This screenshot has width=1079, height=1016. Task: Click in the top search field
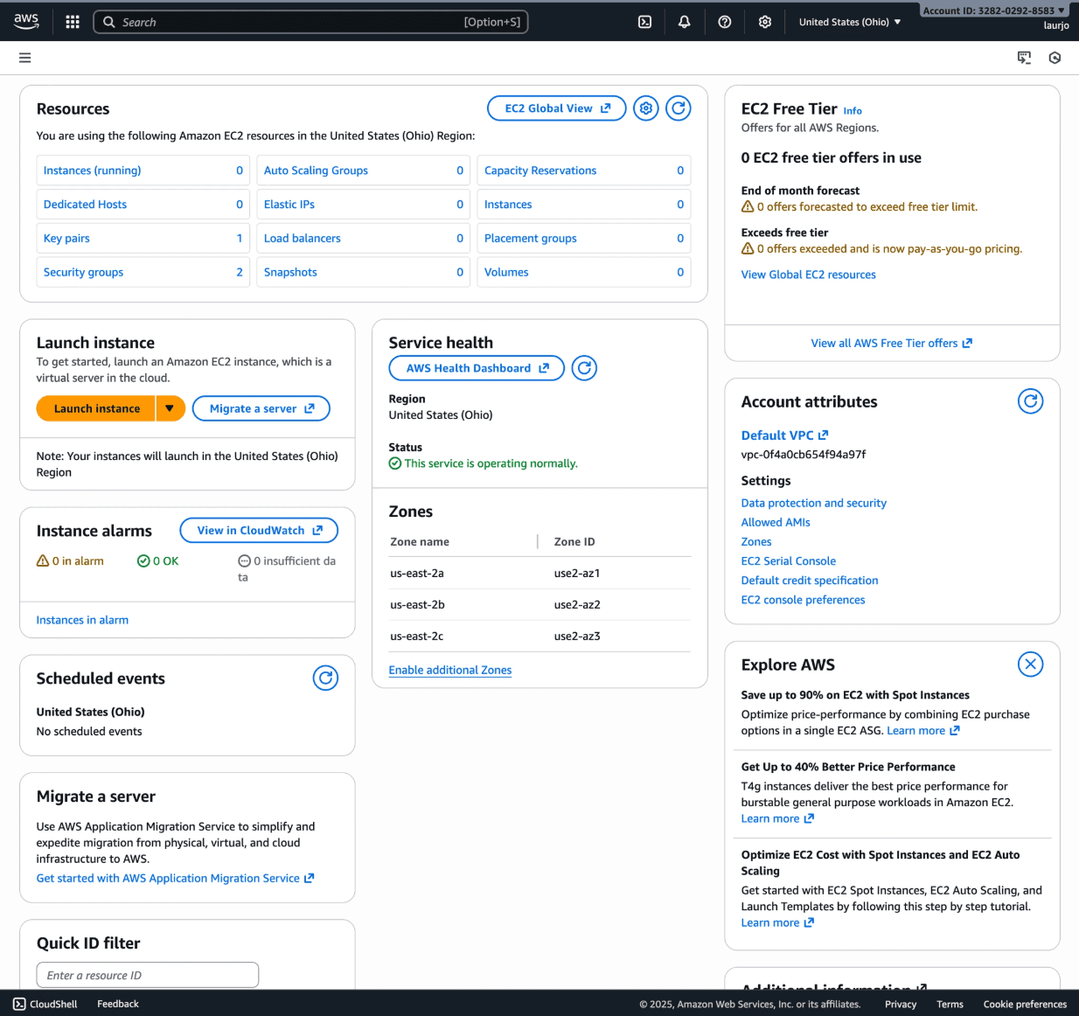[x=310, y=22]
